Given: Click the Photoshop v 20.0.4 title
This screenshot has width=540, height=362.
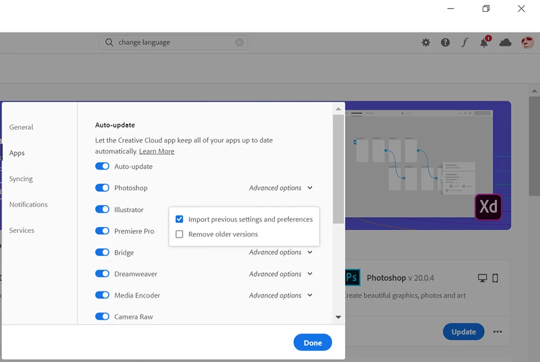Looking at the screenshot, I should point(400,278).
